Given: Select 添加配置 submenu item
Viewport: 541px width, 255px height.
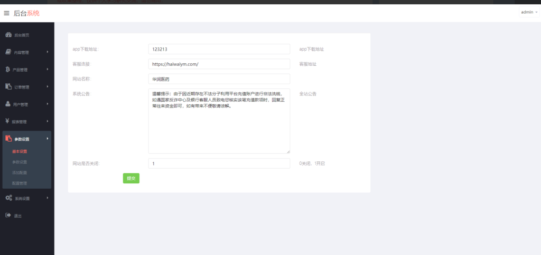Looking at the screenshot, I should click(20, 173).
